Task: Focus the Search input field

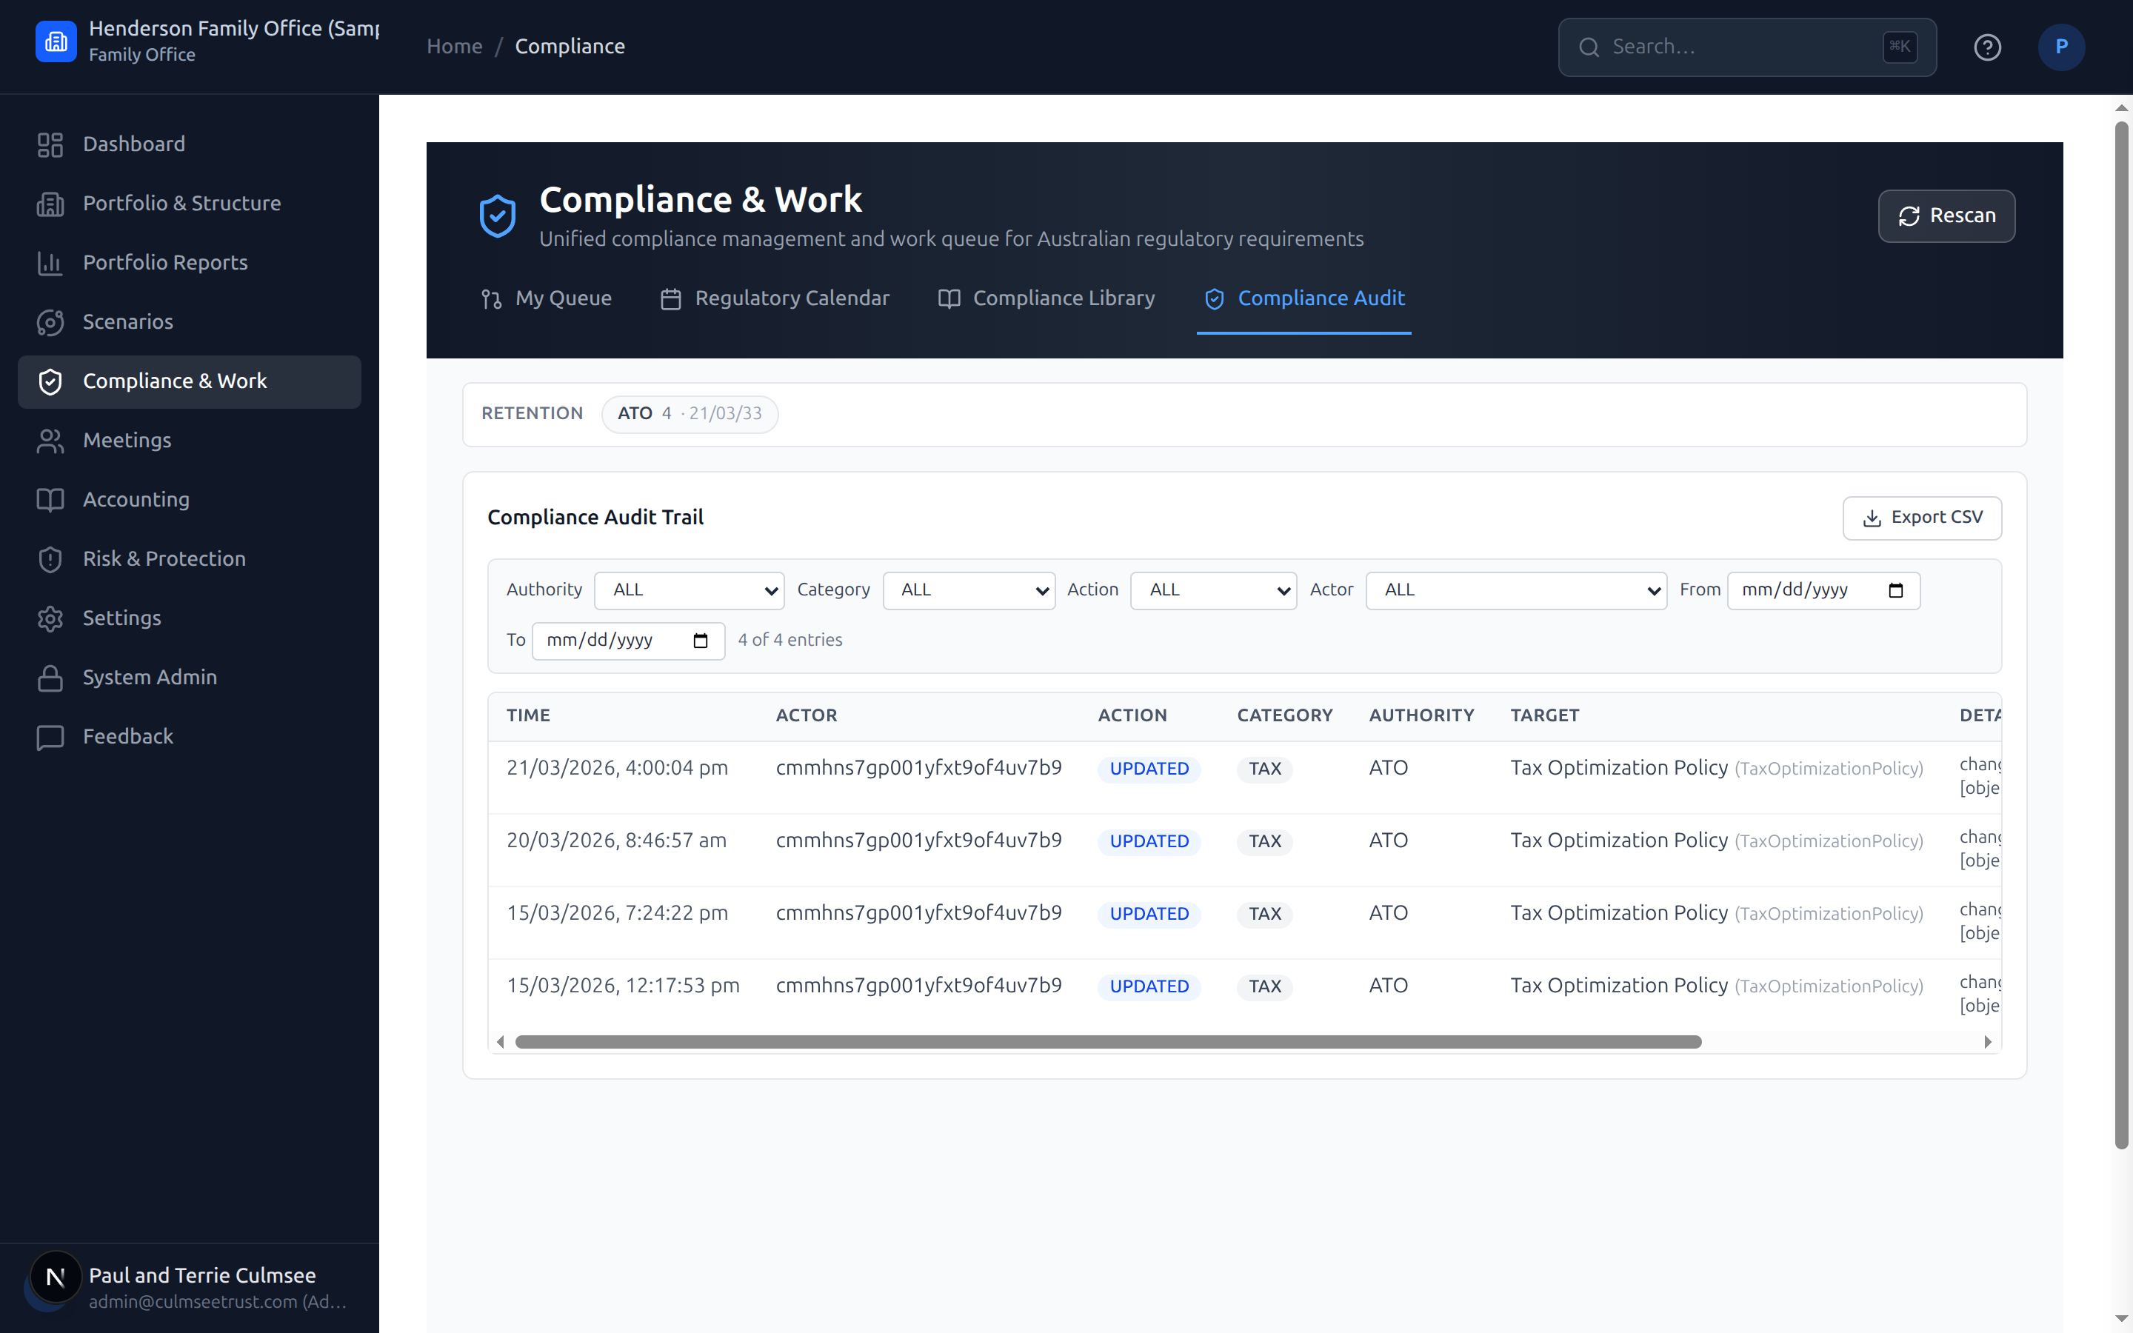Action: coord(1747,47)
